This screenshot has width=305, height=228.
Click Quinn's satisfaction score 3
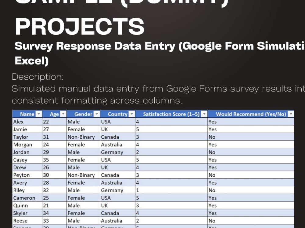point(171,206)
